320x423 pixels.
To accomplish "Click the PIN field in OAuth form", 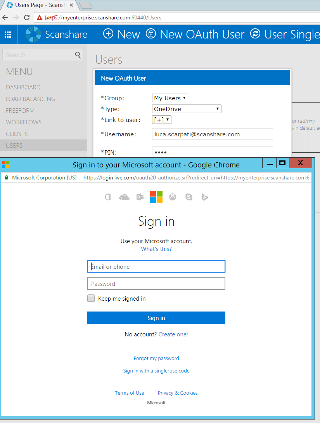I will (213, 152).
